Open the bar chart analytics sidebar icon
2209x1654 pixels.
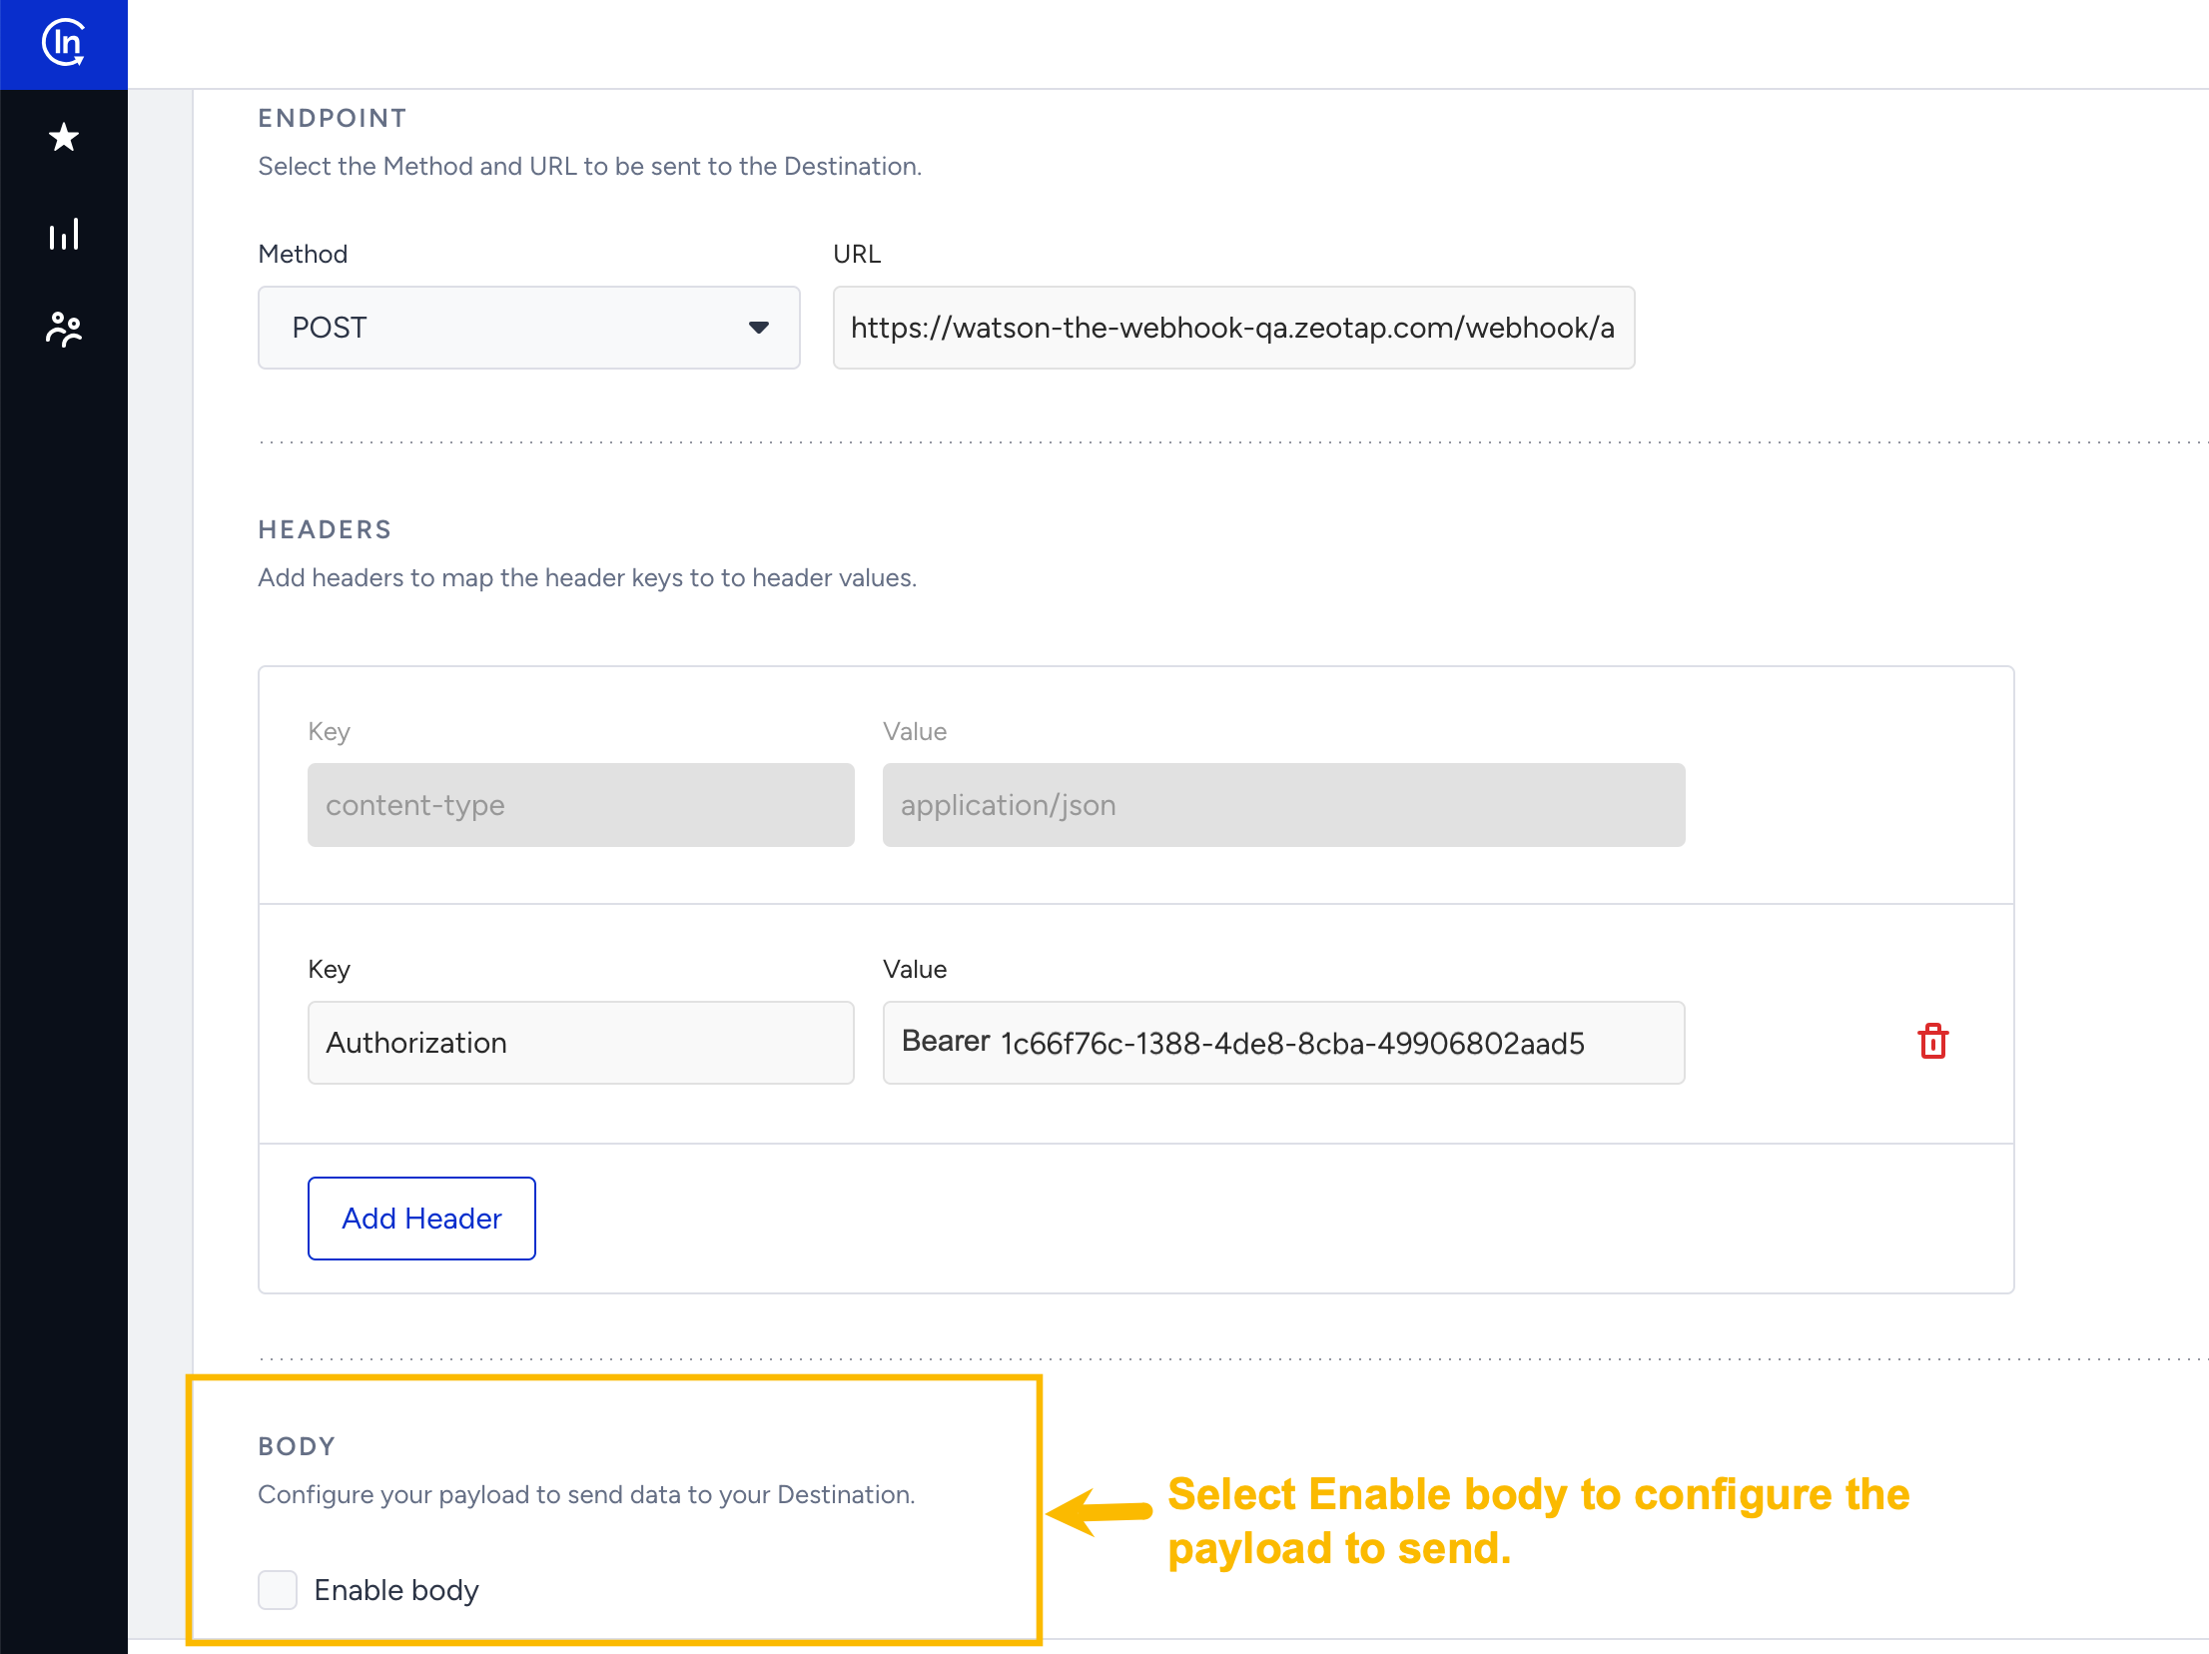click(x=64, y=235)
